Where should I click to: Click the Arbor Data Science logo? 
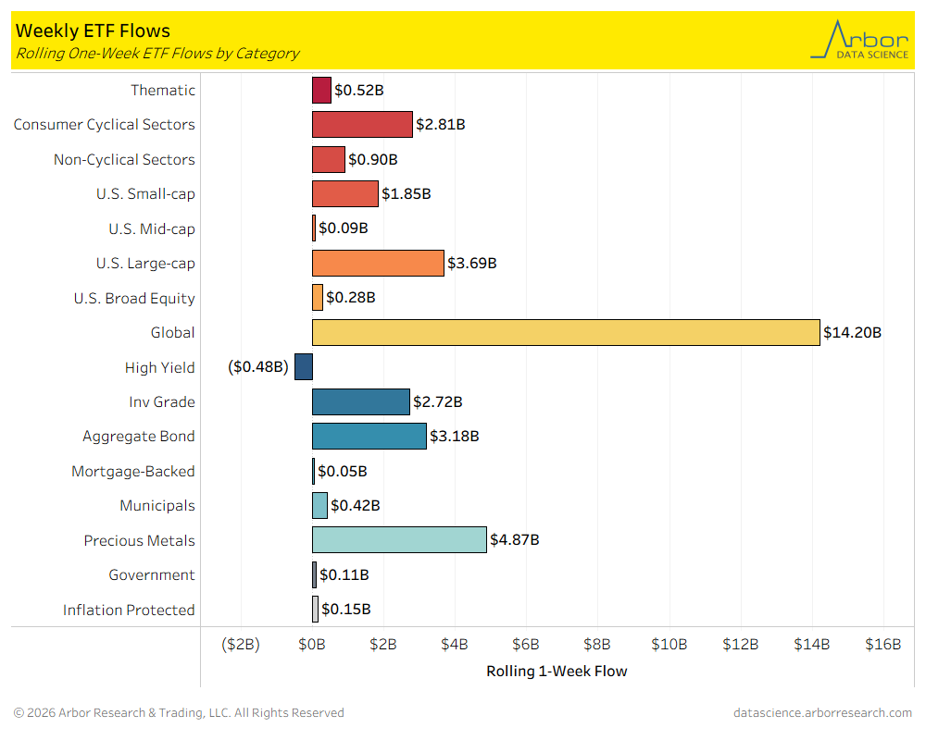point(860,40)
